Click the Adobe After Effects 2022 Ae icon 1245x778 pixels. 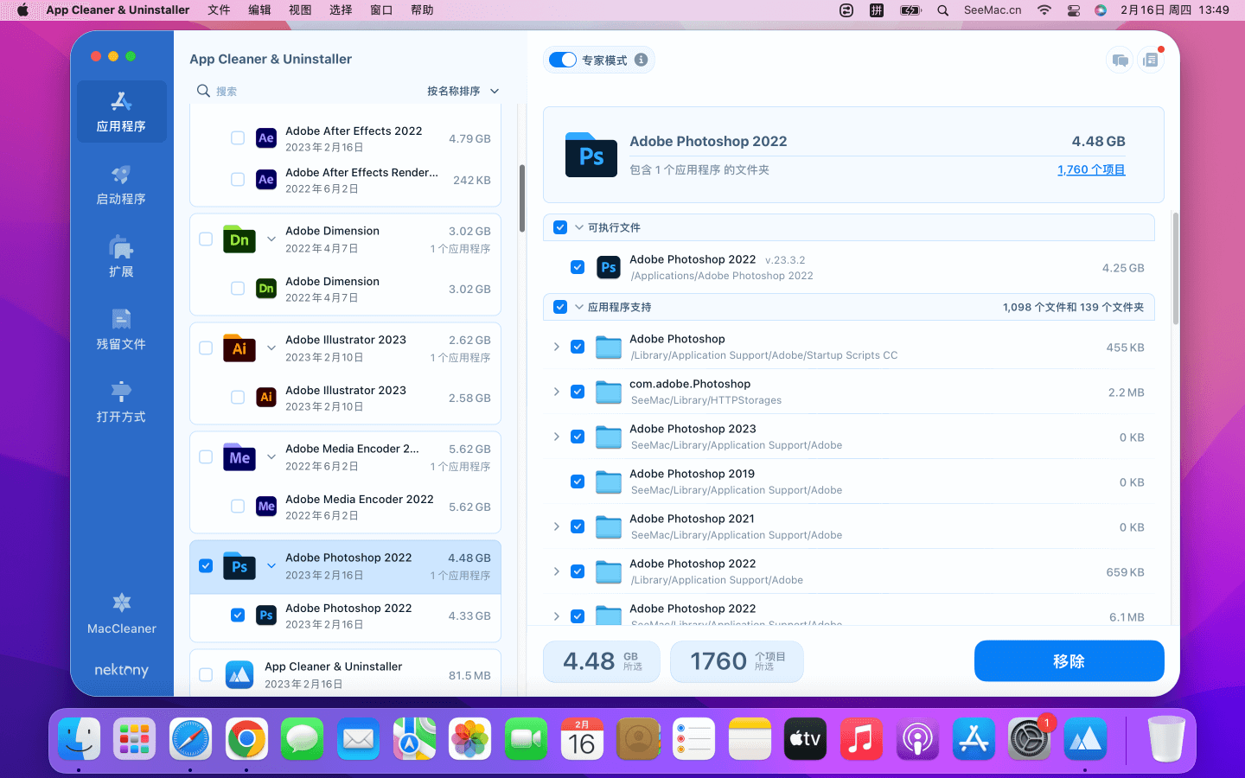266,138
